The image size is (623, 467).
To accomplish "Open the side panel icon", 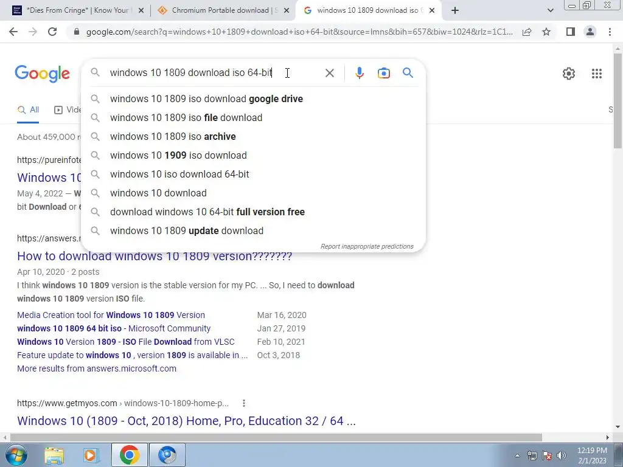I will 571,32.
